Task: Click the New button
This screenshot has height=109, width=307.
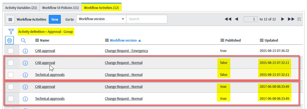Action: click(x=55, y=19)
